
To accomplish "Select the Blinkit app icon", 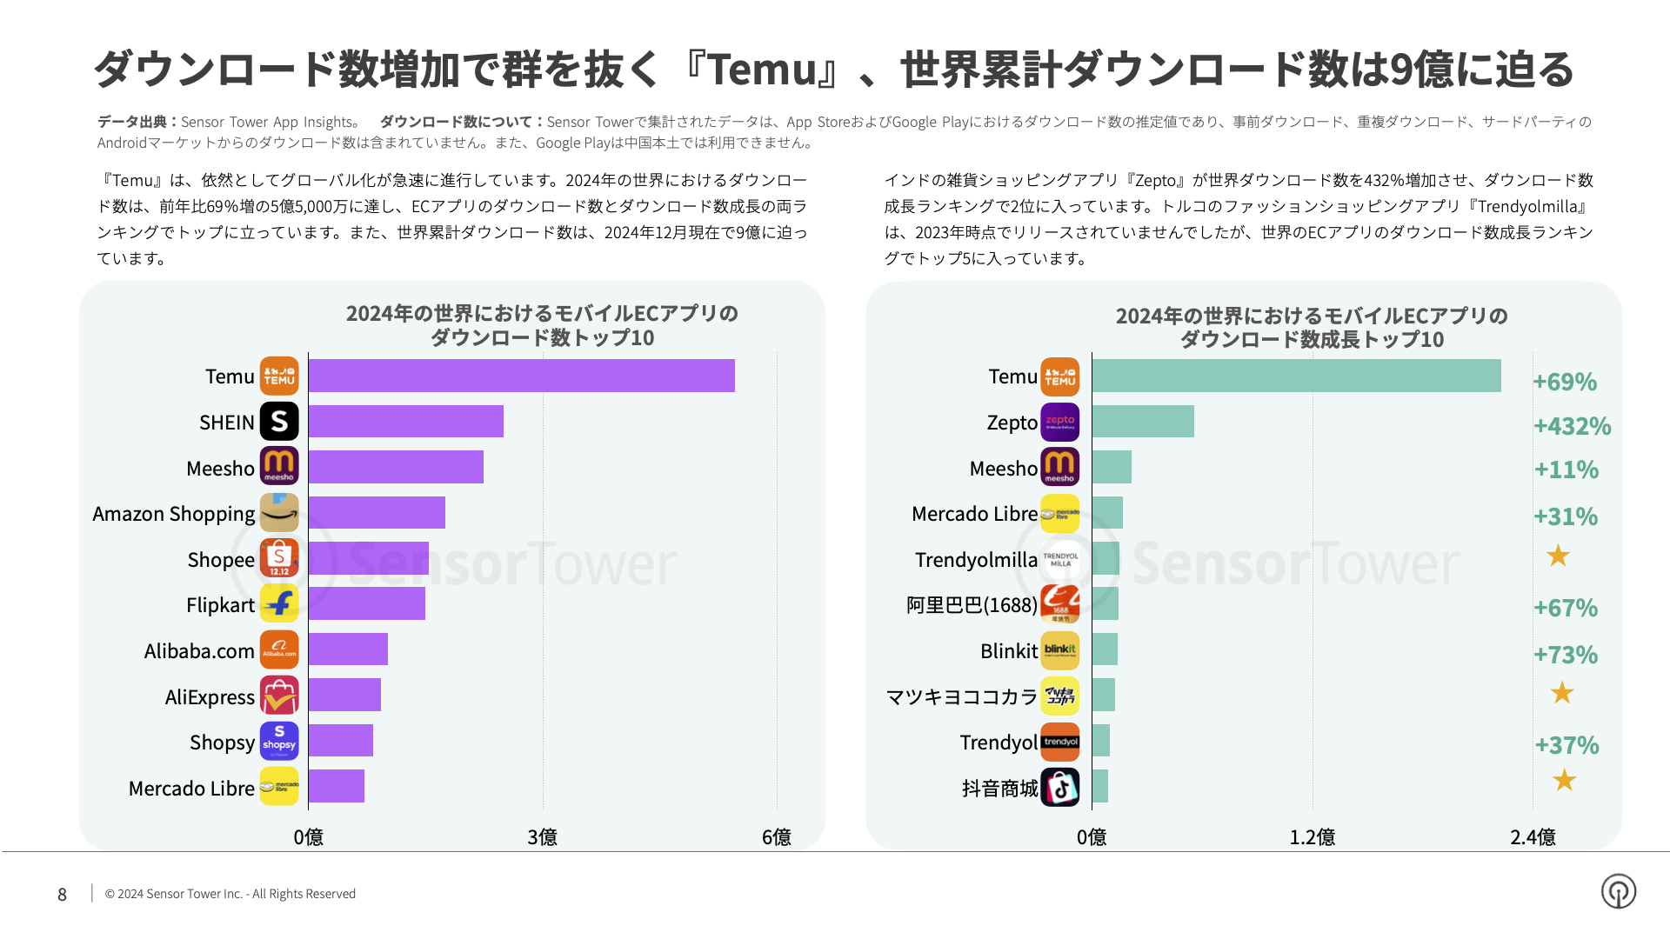I will click(1059, 650).
